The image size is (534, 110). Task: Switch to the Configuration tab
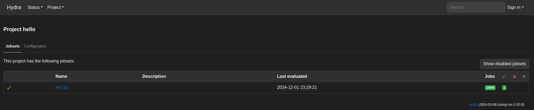pos(35,46)
